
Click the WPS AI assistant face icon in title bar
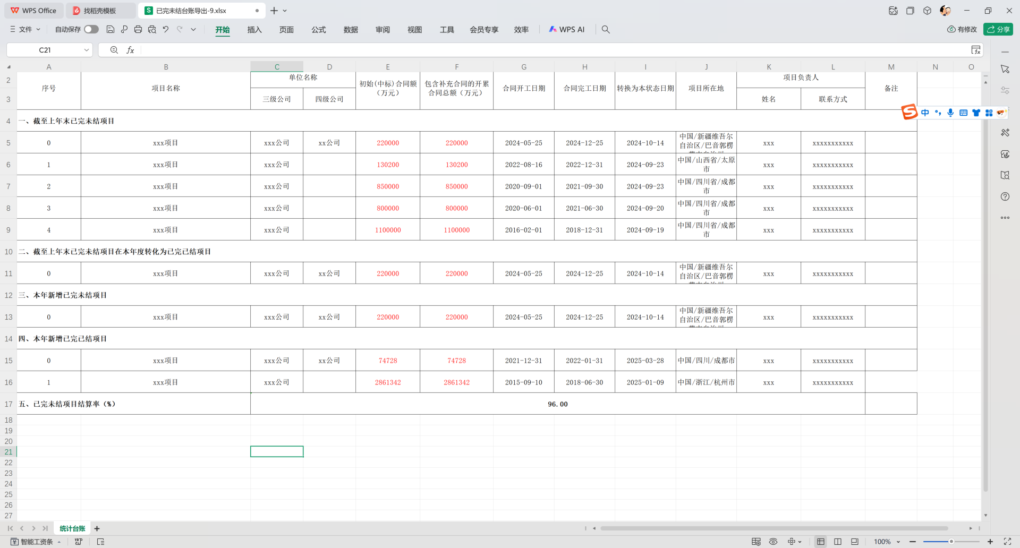(x=893, y=11)
